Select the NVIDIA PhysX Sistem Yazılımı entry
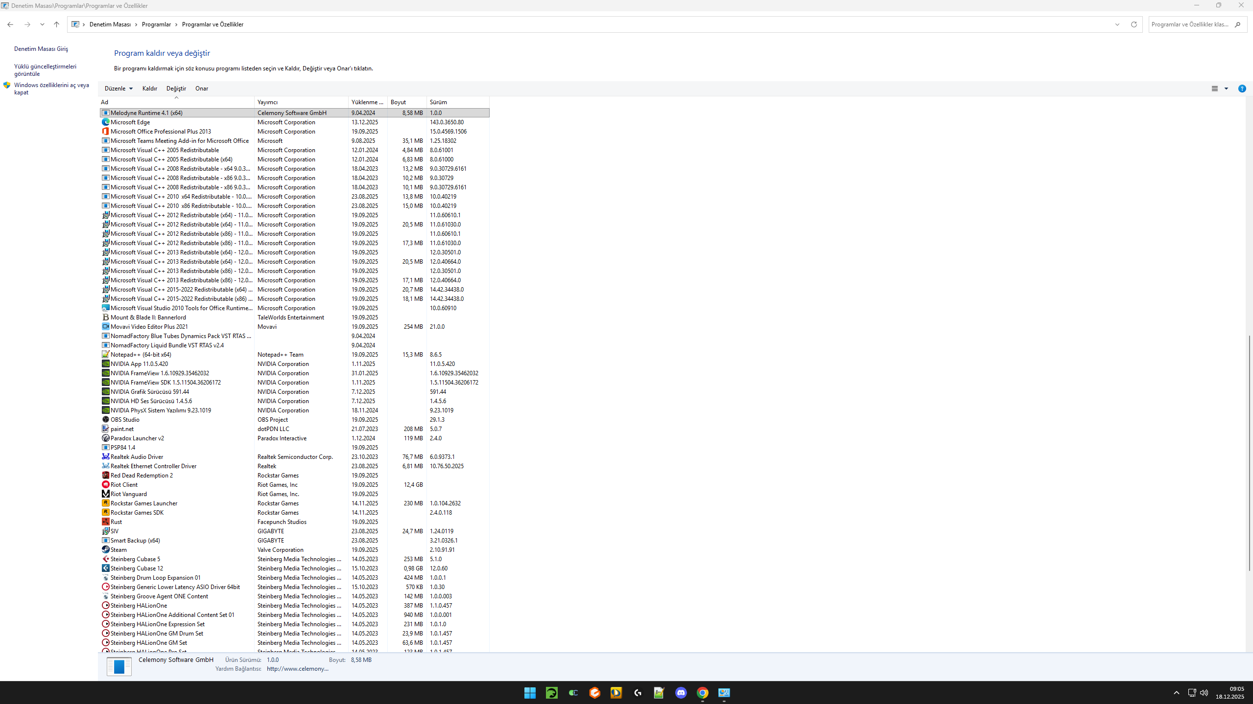The height and width of the screenshot is (704, 1253). [x=295, y=410]
